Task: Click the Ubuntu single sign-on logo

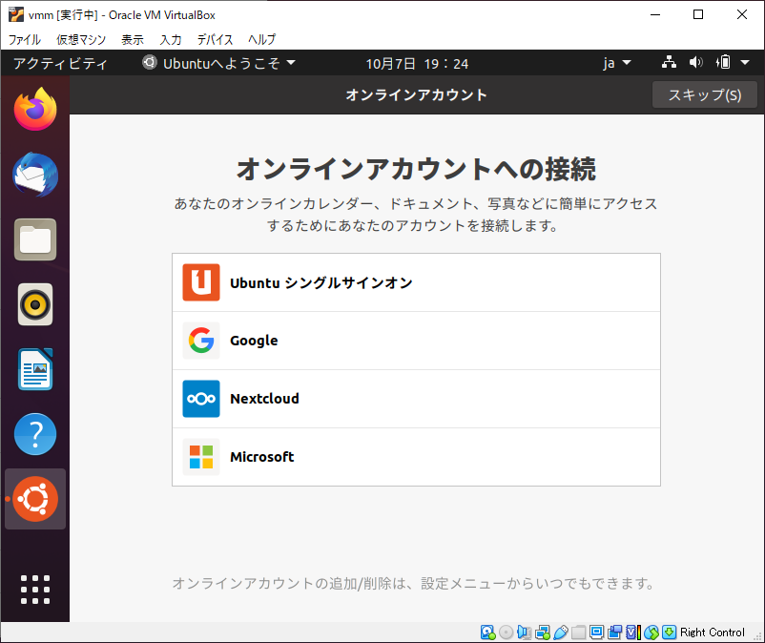Action: pos(201,282)
